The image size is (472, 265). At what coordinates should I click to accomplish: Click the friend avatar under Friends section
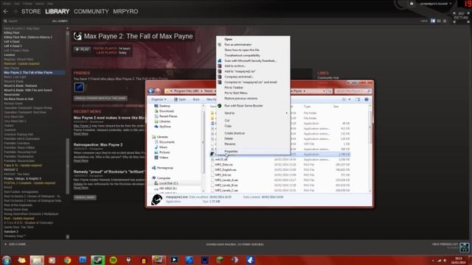click(x=79, y=87)
